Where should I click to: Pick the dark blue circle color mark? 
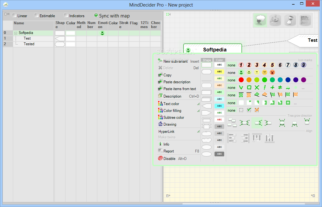(288, 80)
